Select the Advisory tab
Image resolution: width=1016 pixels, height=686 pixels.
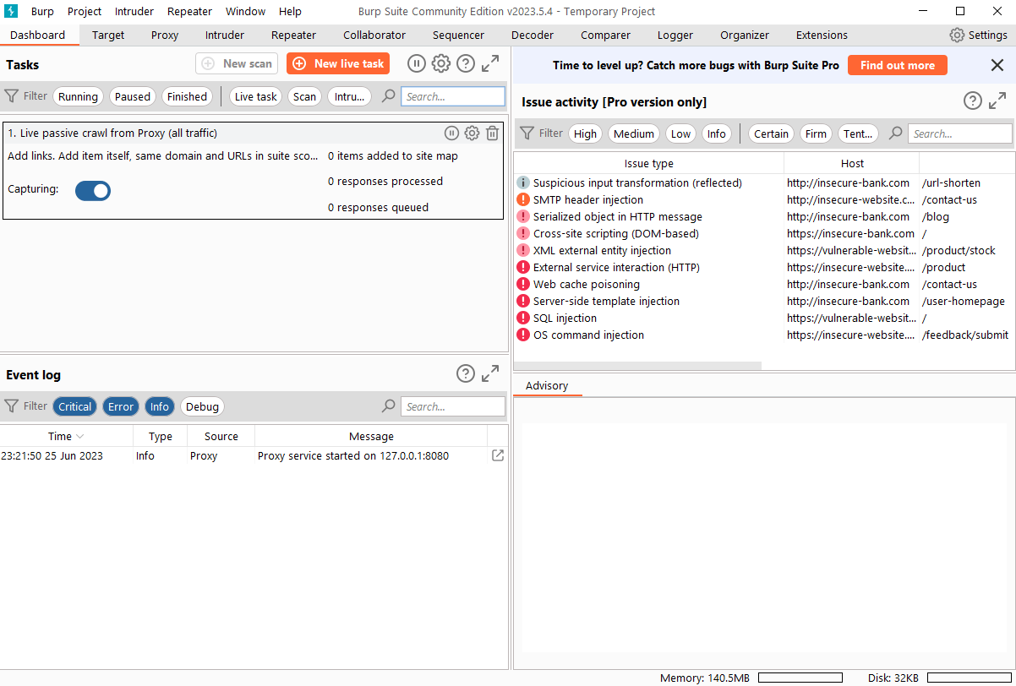click(x=547, y=385)
